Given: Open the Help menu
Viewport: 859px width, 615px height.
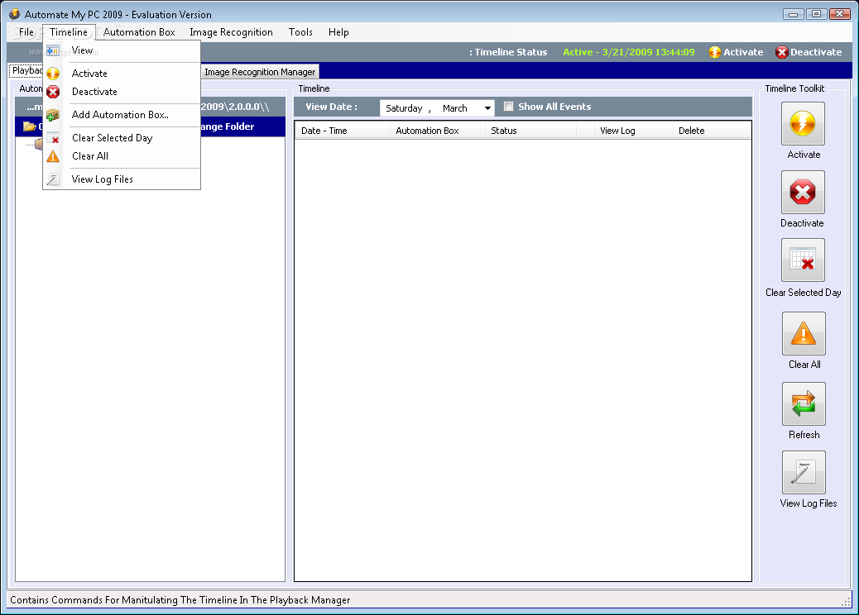Looking at the screenshot, I should click(338, 32).
